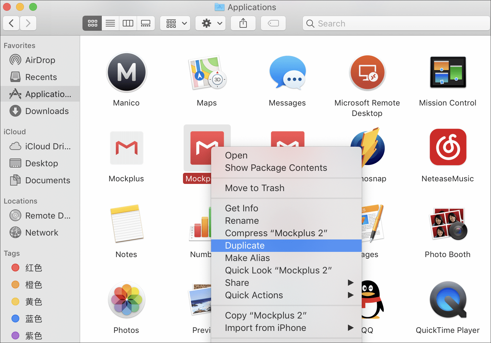Open AirDrop in the sidebar
The image size is (491, 343).
pyautogui.click(x=40, y=60)
